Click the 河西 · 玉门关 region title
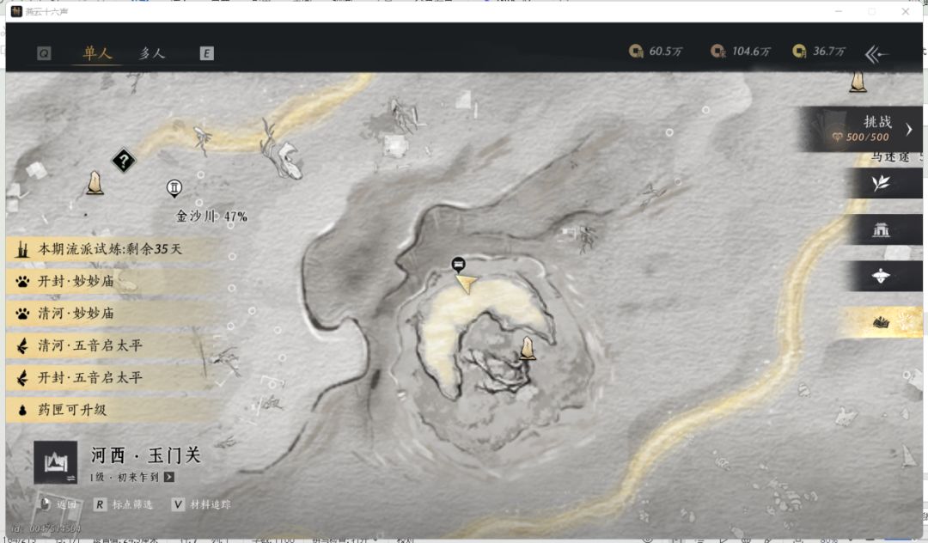The height and width of the screenshot is (543, 928). [x=145, y=455]
